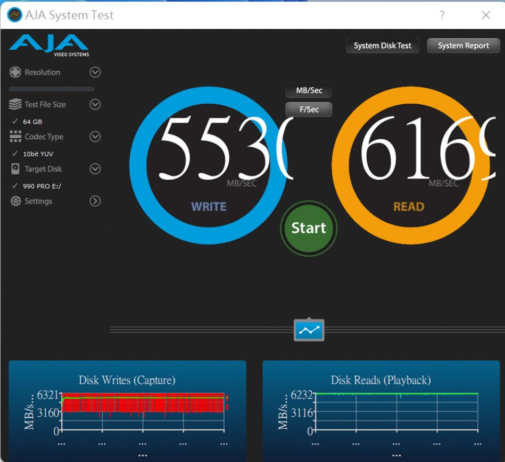Image resolution: width=505 pixels, height=462 pixels.
Task: Click the Settings gear icon
Action: 15,201
